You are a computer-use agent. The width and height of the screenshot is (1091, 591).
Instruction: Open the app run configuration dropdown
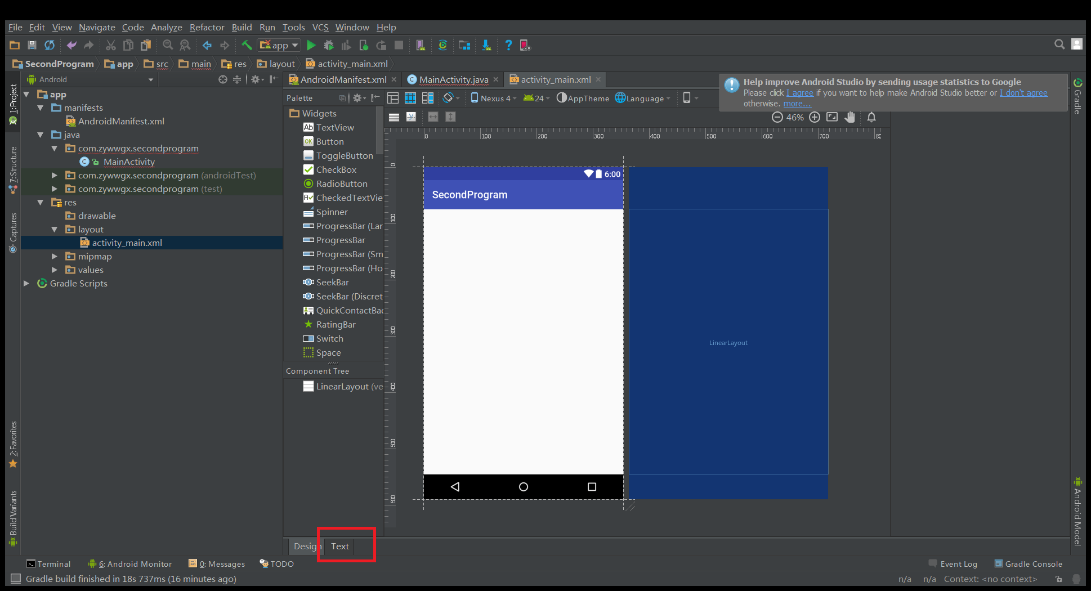[x=279, y=46]
